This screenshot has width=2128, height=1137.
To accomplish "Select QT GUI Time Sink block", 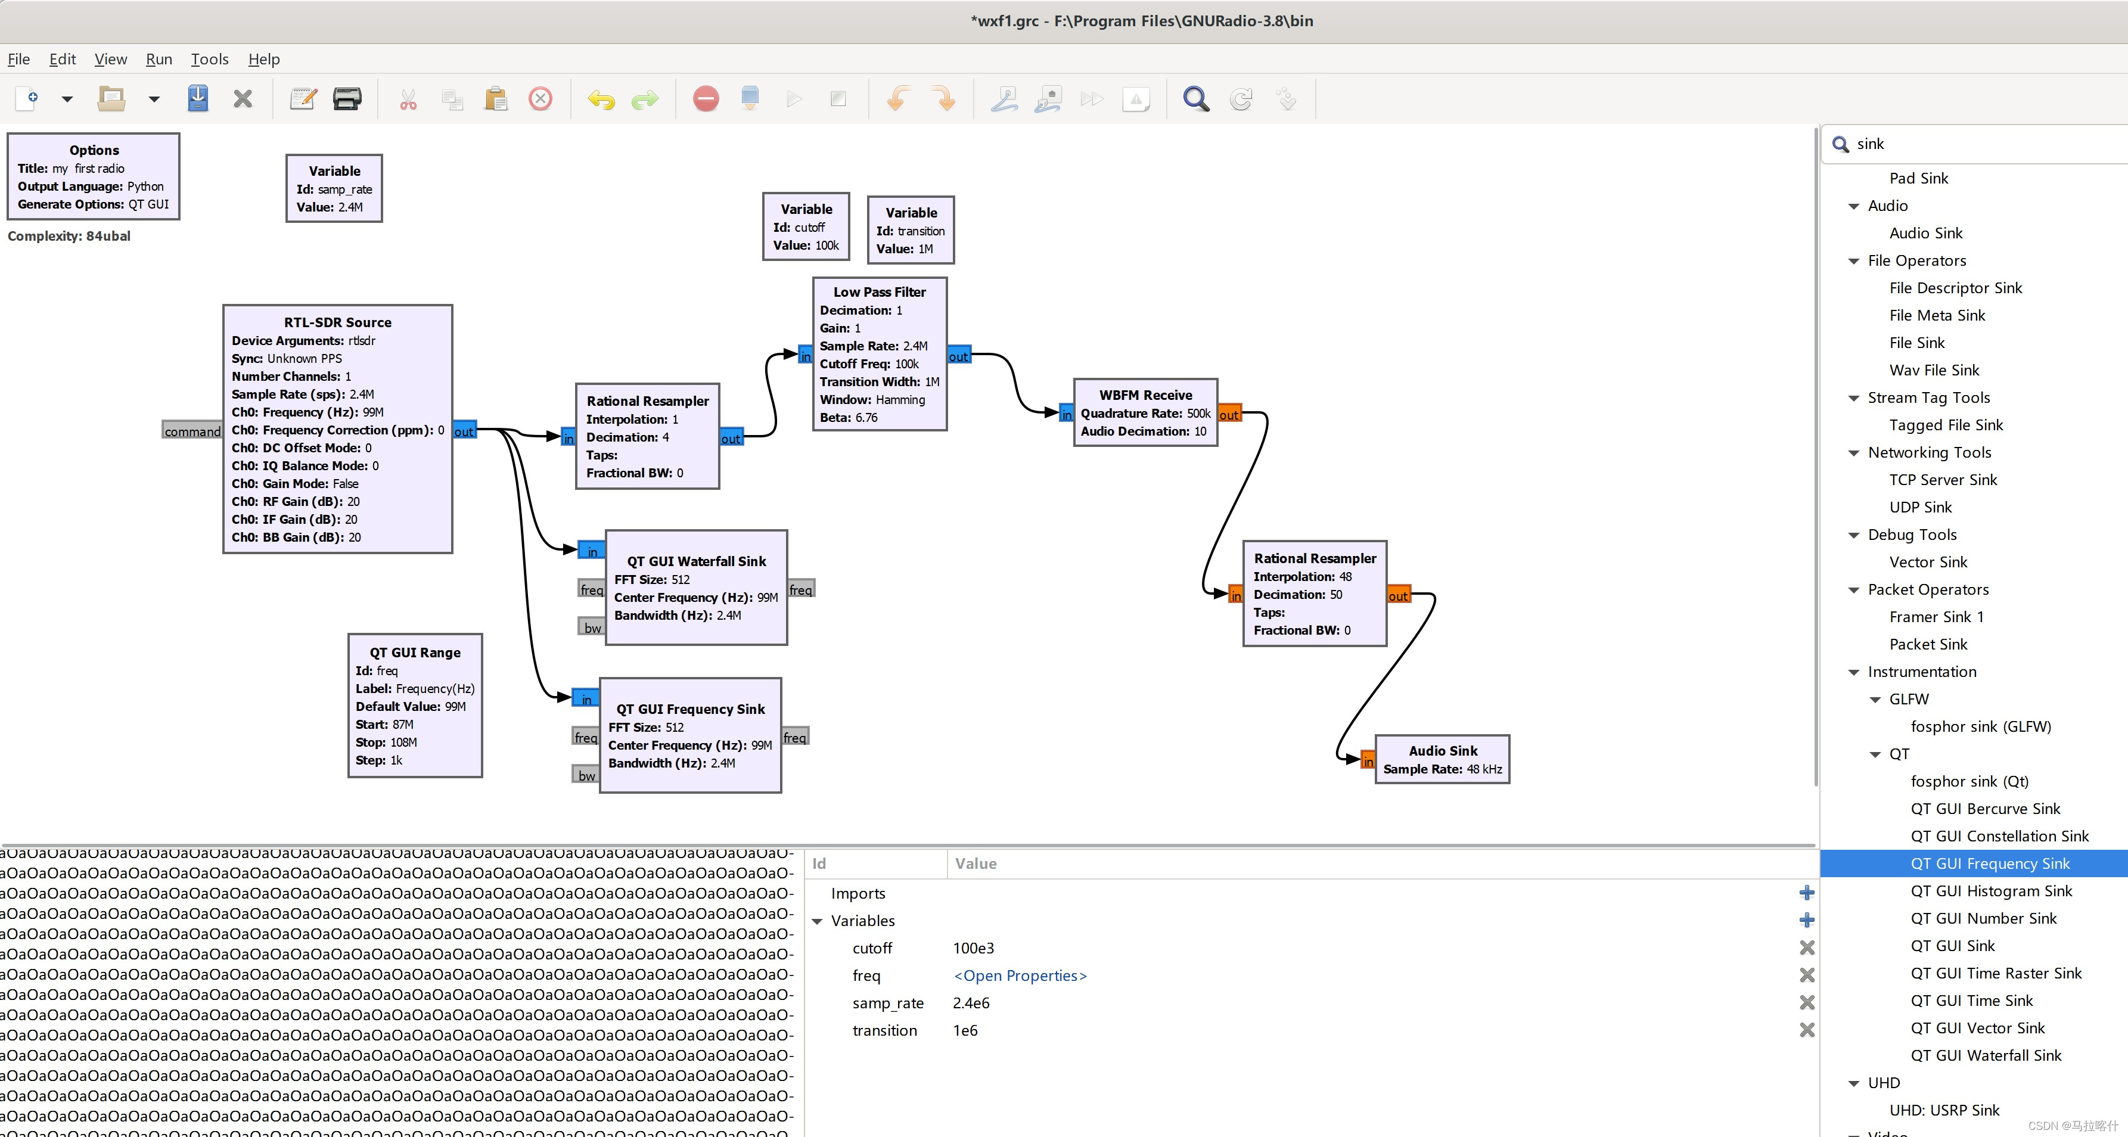I will coord(1971,1001).
